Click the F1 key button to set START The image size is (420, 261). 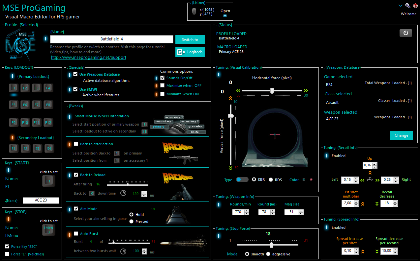coord(49,181)
